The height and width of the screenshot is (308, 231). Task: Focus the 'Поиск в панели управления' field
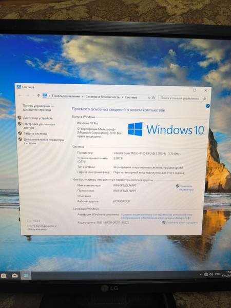tap(181, 98)
